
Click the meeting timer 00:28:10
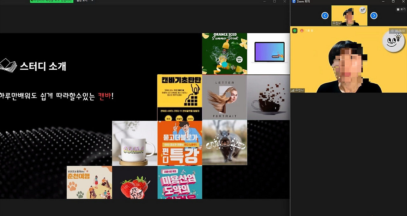tap(398, 31)
